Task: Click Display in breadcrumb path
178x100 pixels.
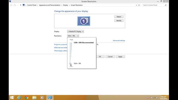Action: 66,5
